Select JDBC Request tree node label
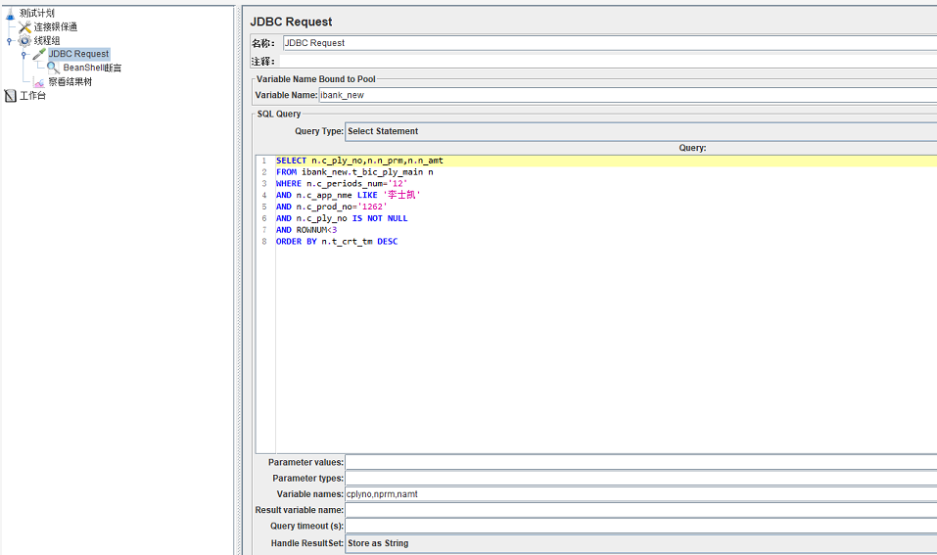Screen dimensions: 937x555 [x=79, y=54]
